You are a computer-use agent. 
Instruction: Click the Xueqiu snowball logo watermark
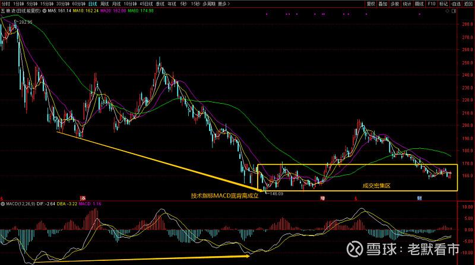point(356,249)
